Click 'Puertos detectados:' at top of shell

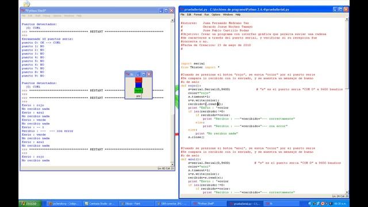[39, 24]
